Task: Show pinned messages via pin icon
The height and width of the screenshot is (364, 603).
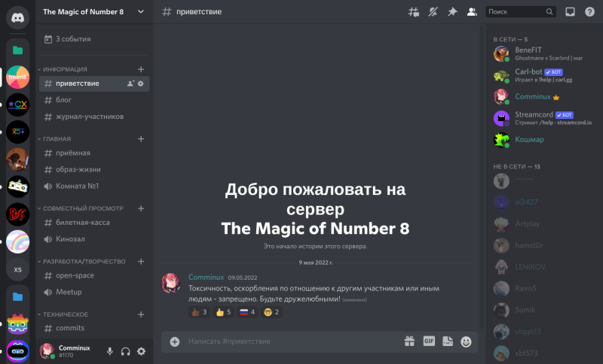Action: point(452,12)
